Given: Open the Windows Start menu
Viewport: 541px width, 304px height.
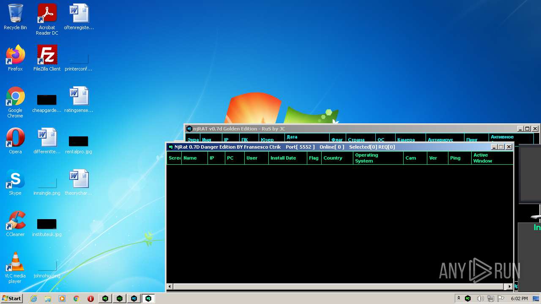Looking at the screenshot, I should (12, 298).
